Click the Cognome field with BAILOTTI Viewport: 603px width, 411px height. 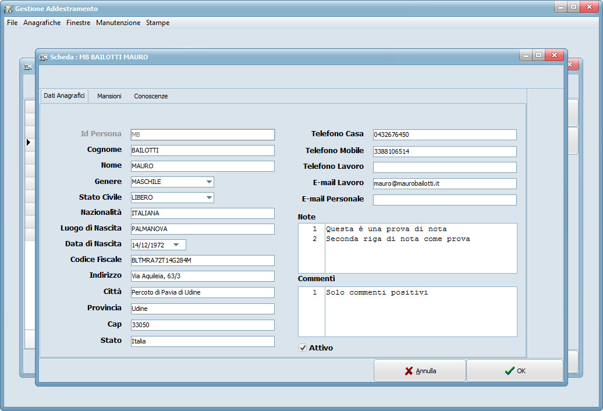[203, 150]
